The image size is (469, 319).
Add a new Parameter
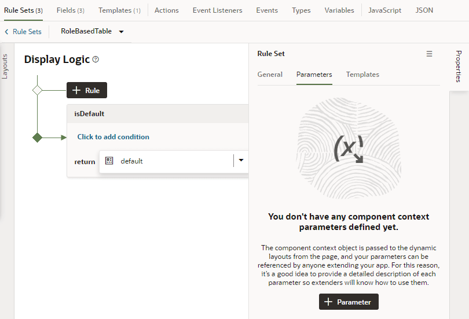349,302
